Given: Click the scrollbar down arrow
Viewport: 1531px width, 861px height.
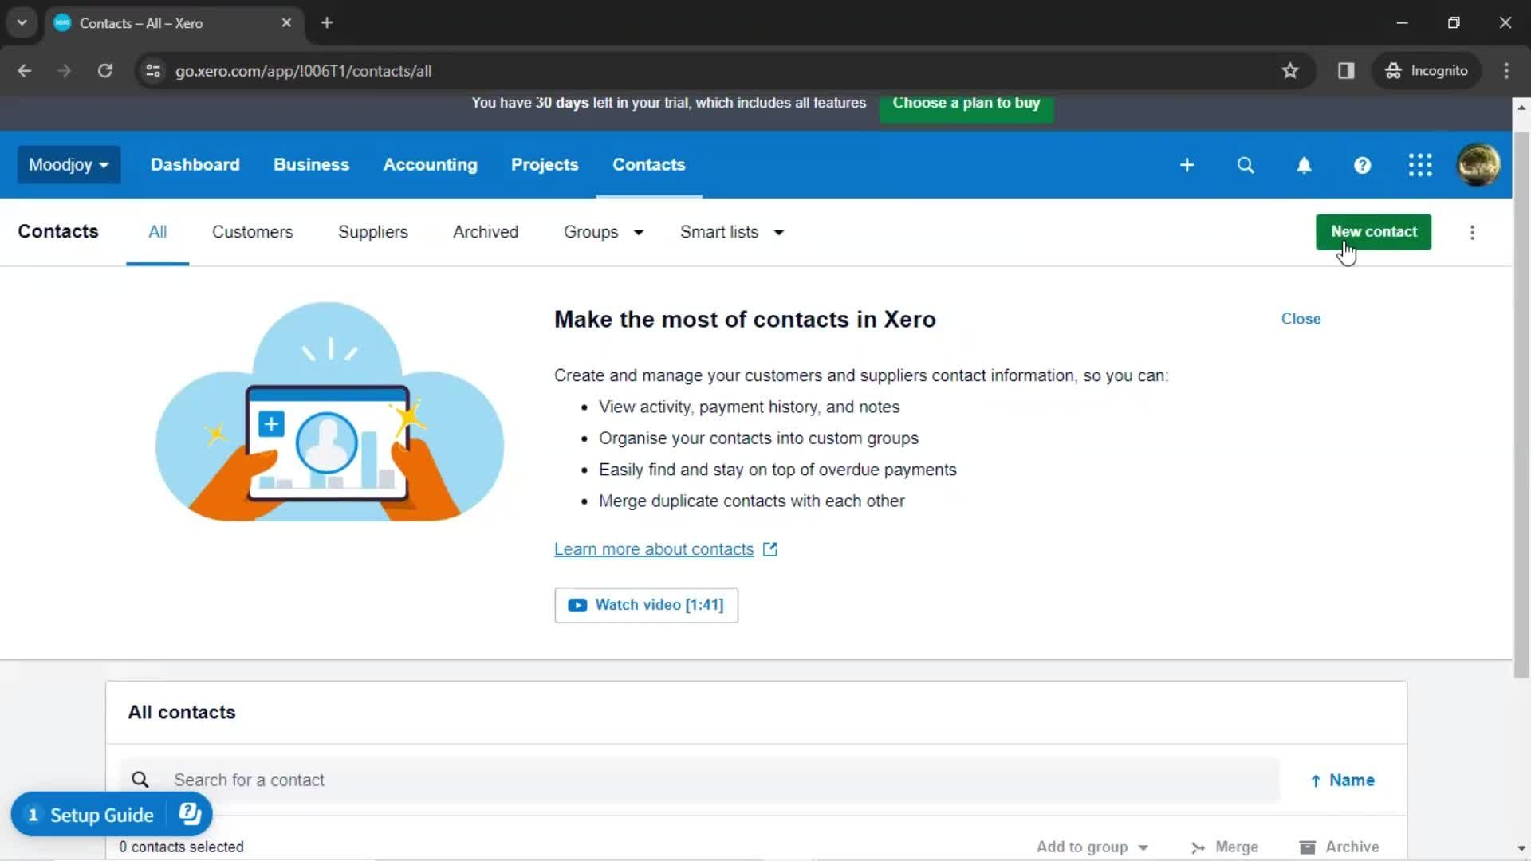Looking at the screenshot, I should [1521, 847].
